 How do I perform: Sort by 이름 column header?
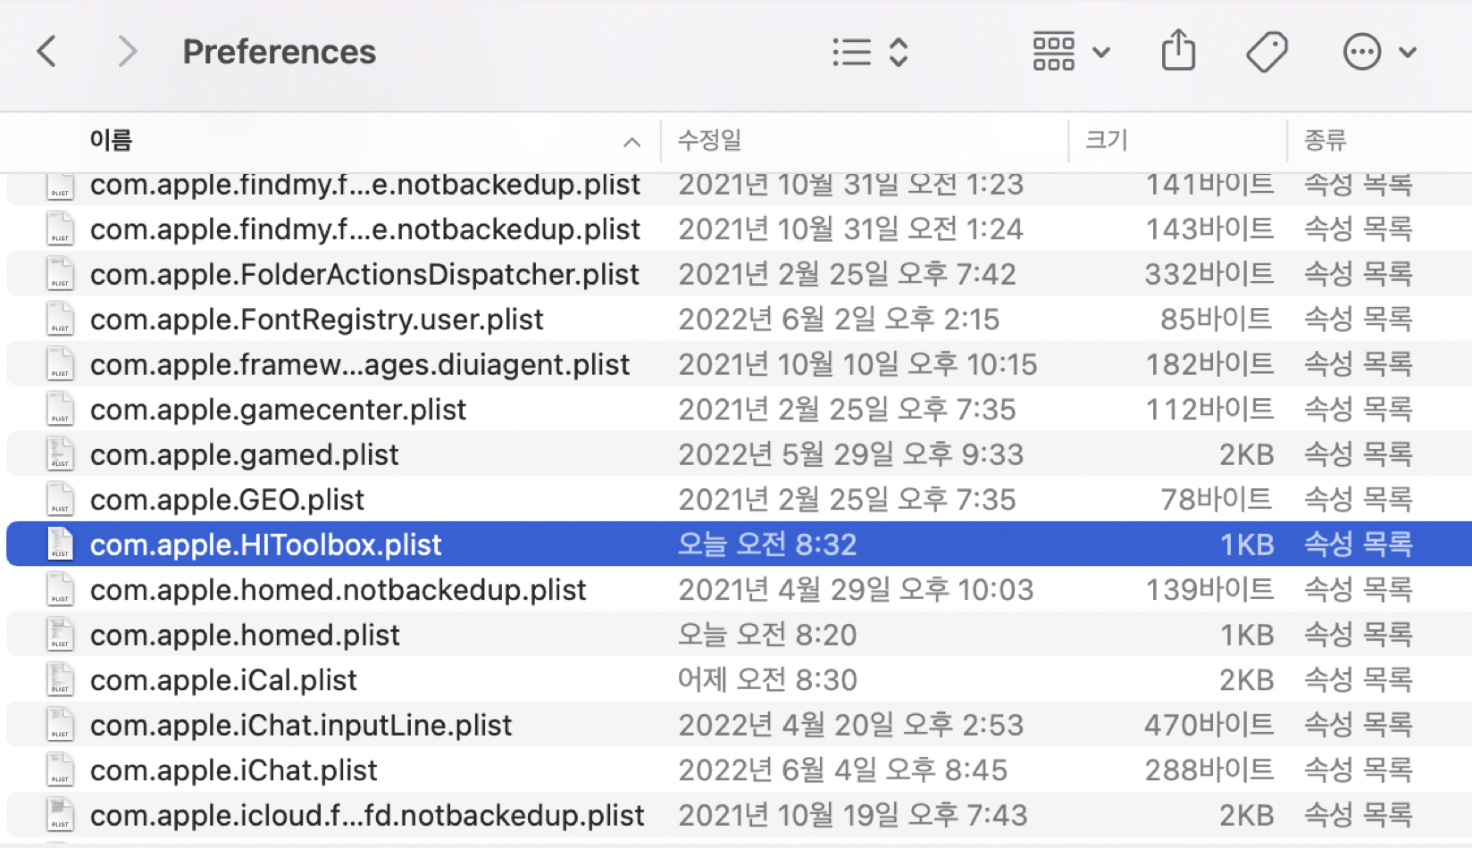point(111,140)
